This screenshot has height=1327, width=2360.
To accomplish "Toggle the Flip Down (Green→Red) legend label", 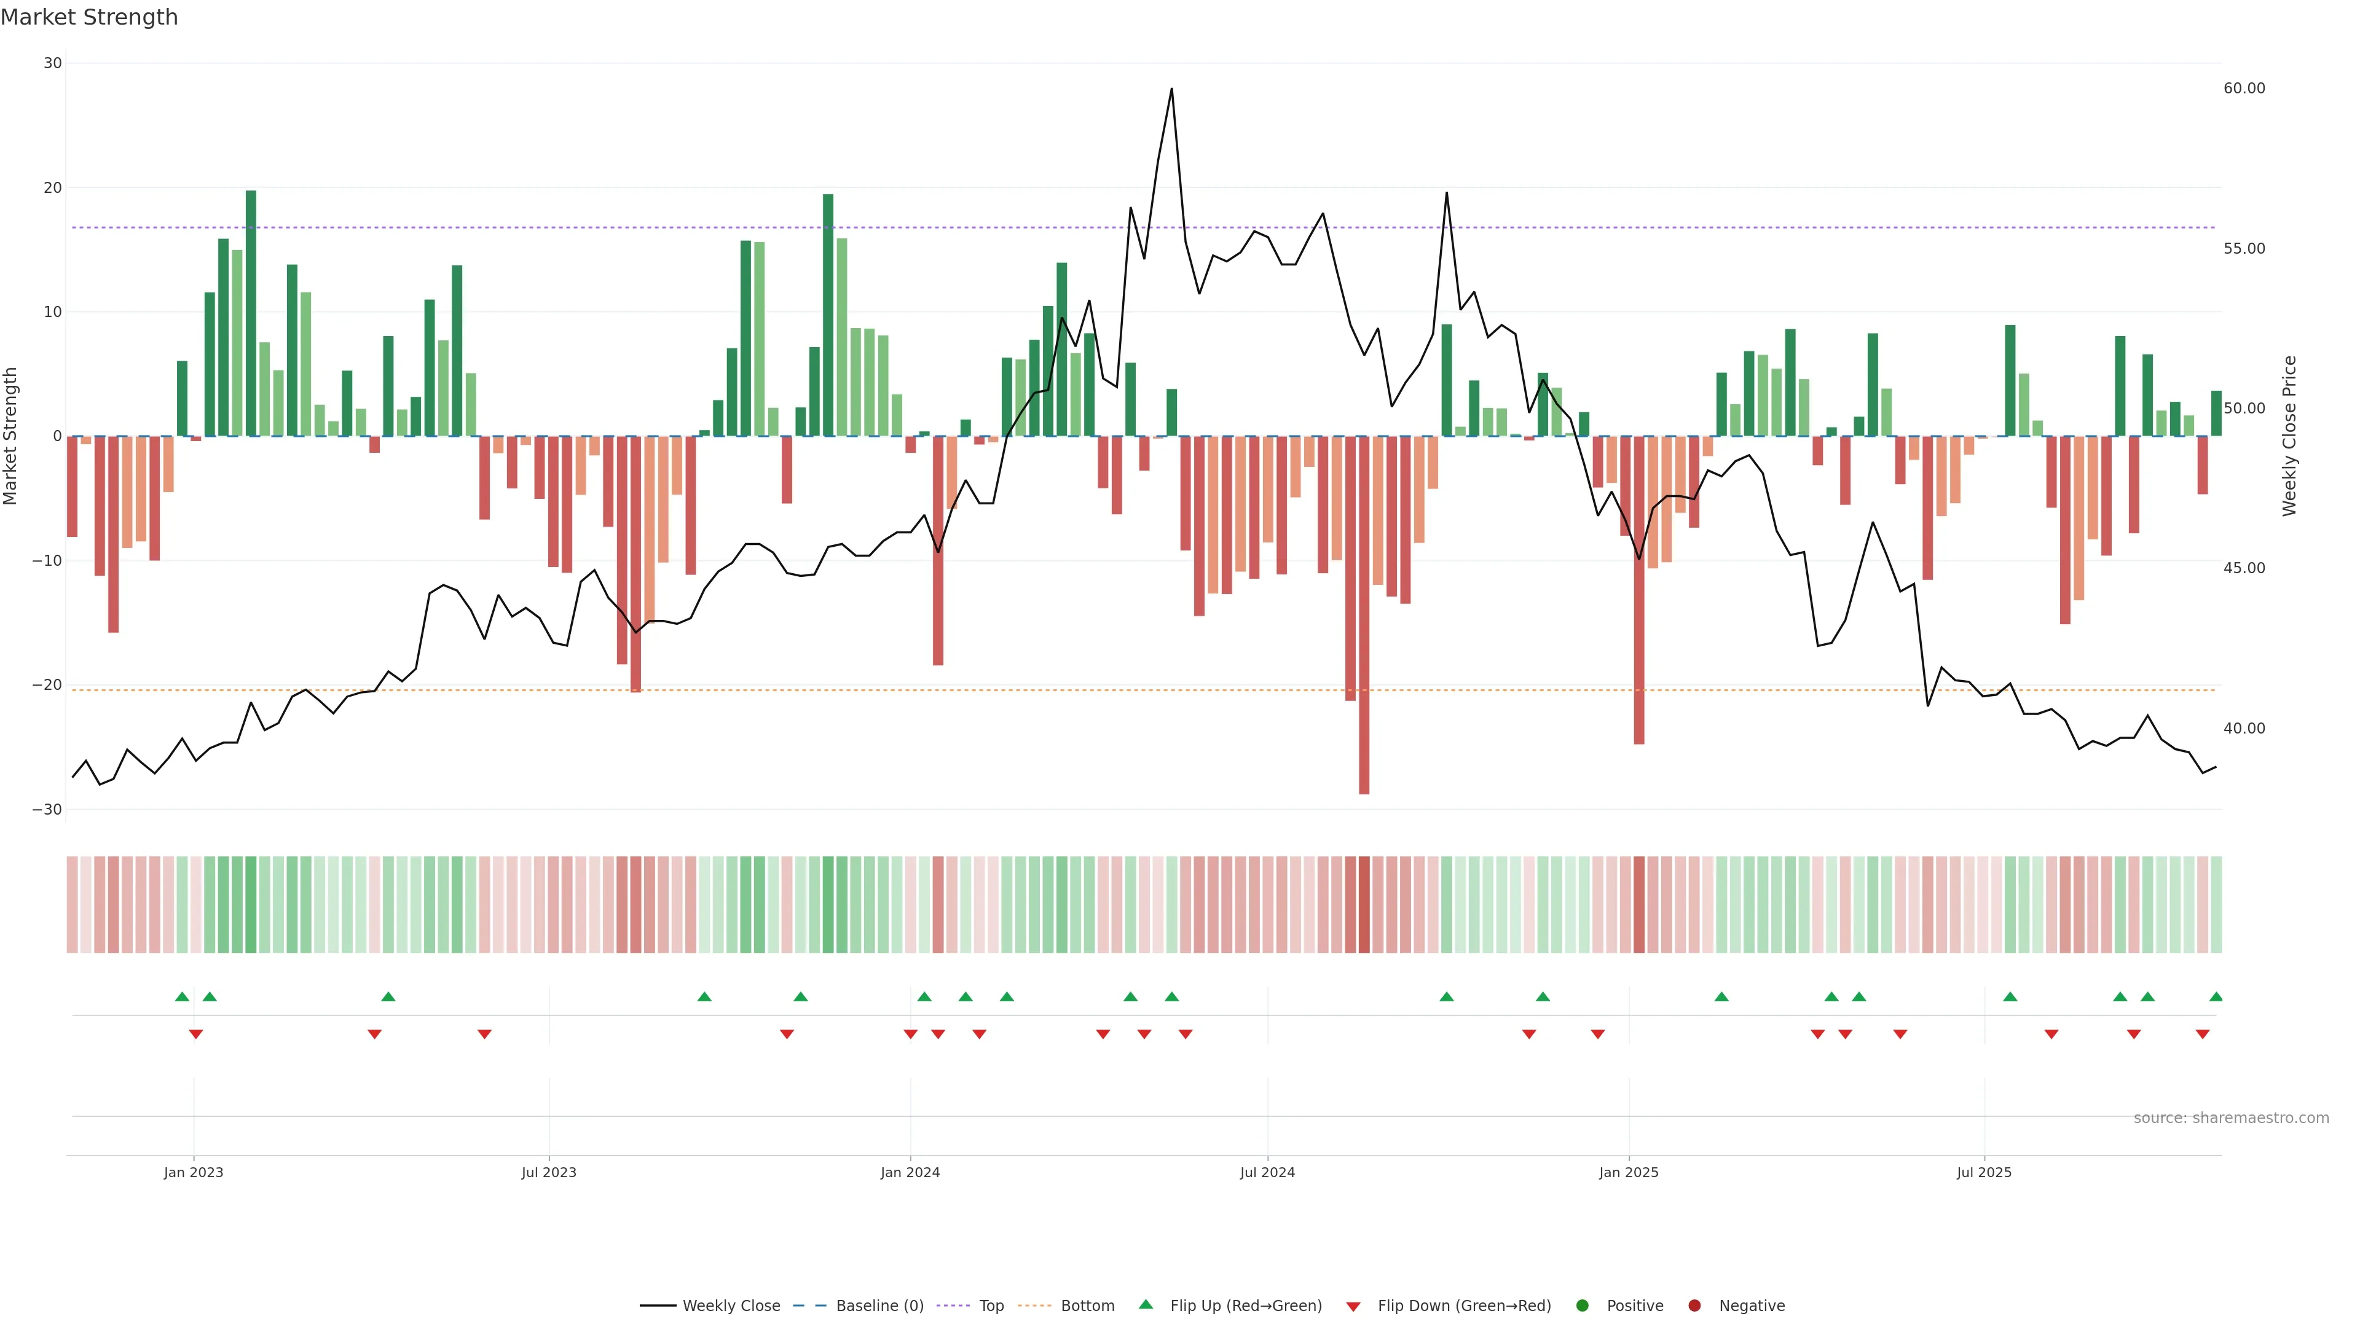I will tap(1464, 1306).
